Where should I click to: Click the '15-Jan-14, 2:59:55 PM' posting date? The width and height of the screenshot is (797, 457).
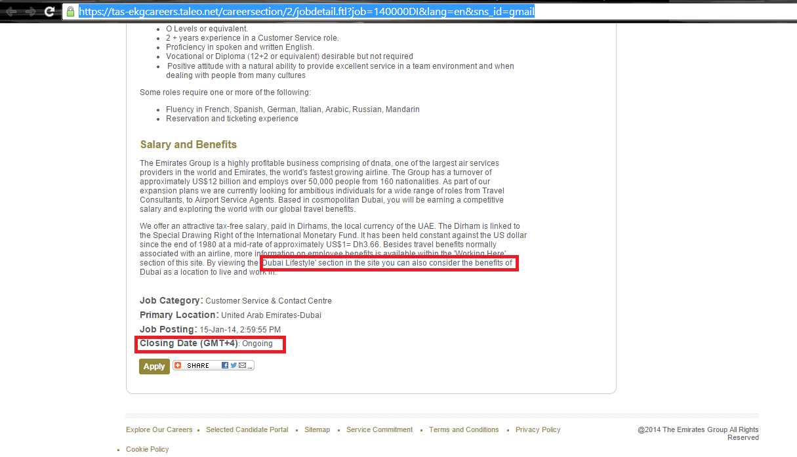coord(240,330)
